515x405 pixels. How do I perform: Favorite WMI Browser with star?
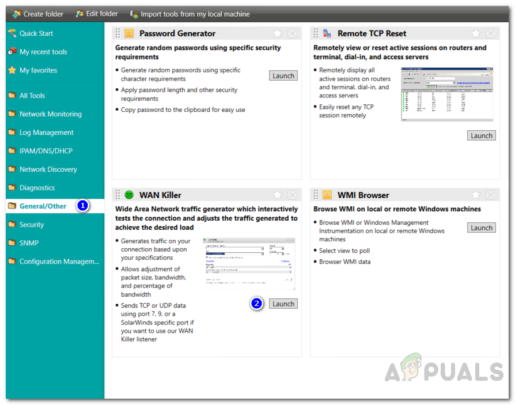point(476,195)
